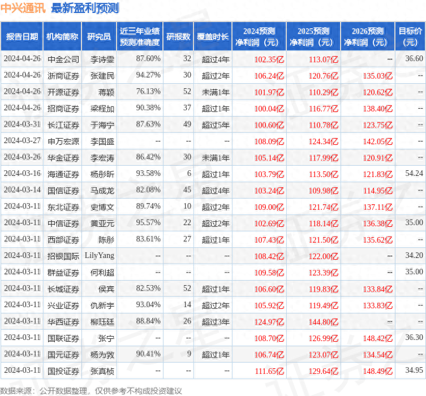Select the 国信证券 institution cell
Screen dimensions: 426x396
(63, 191)
